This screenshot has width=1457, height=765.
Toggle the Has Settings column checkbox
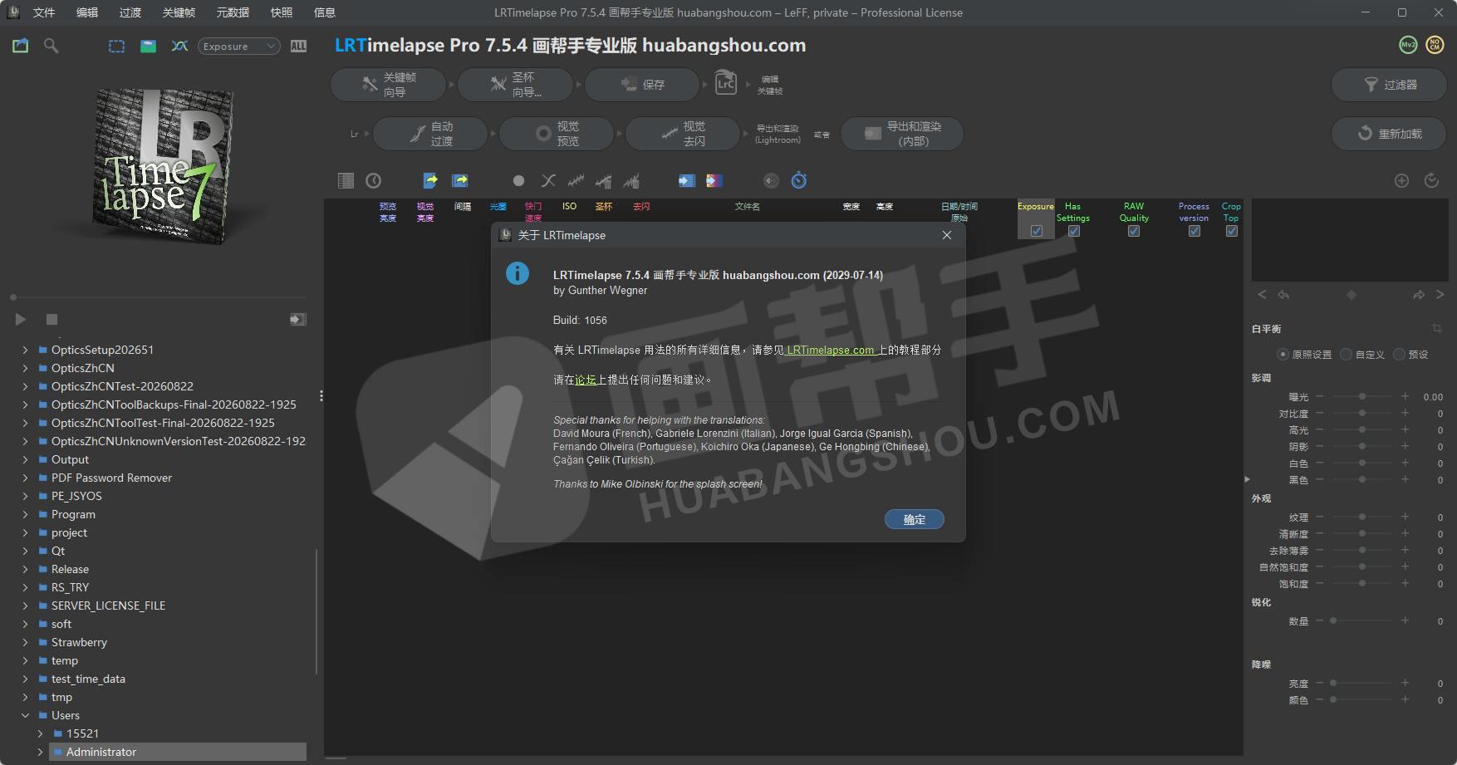[1073, 232]
